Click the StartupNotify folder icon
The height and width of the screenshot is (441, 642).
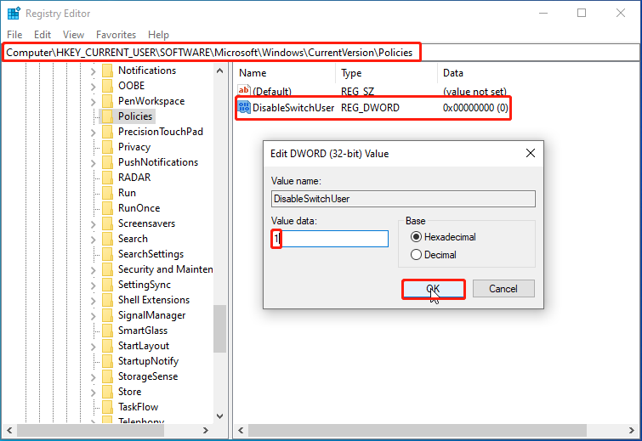coord(108,361)
